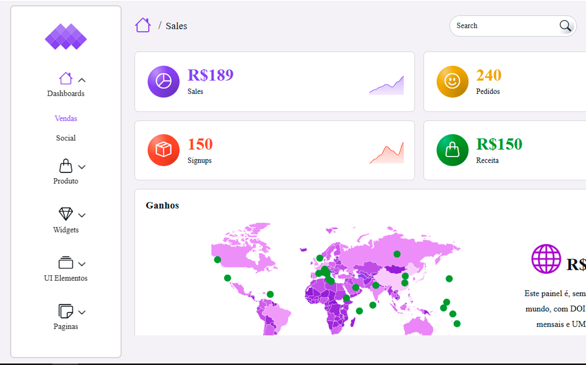Click the R$150 Receita value
Screen dimensions: 586x365
click(499, 144)
